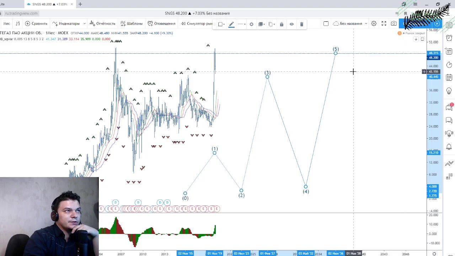Open the ideas stream broadcast lightbulb icon
Viewport: 455px width, 256px height.
(x=449, y=134)
